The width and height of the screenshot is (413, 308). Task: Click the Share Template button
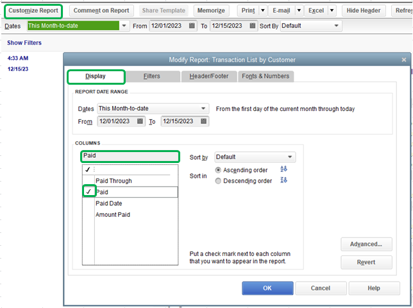click(164, 11)
